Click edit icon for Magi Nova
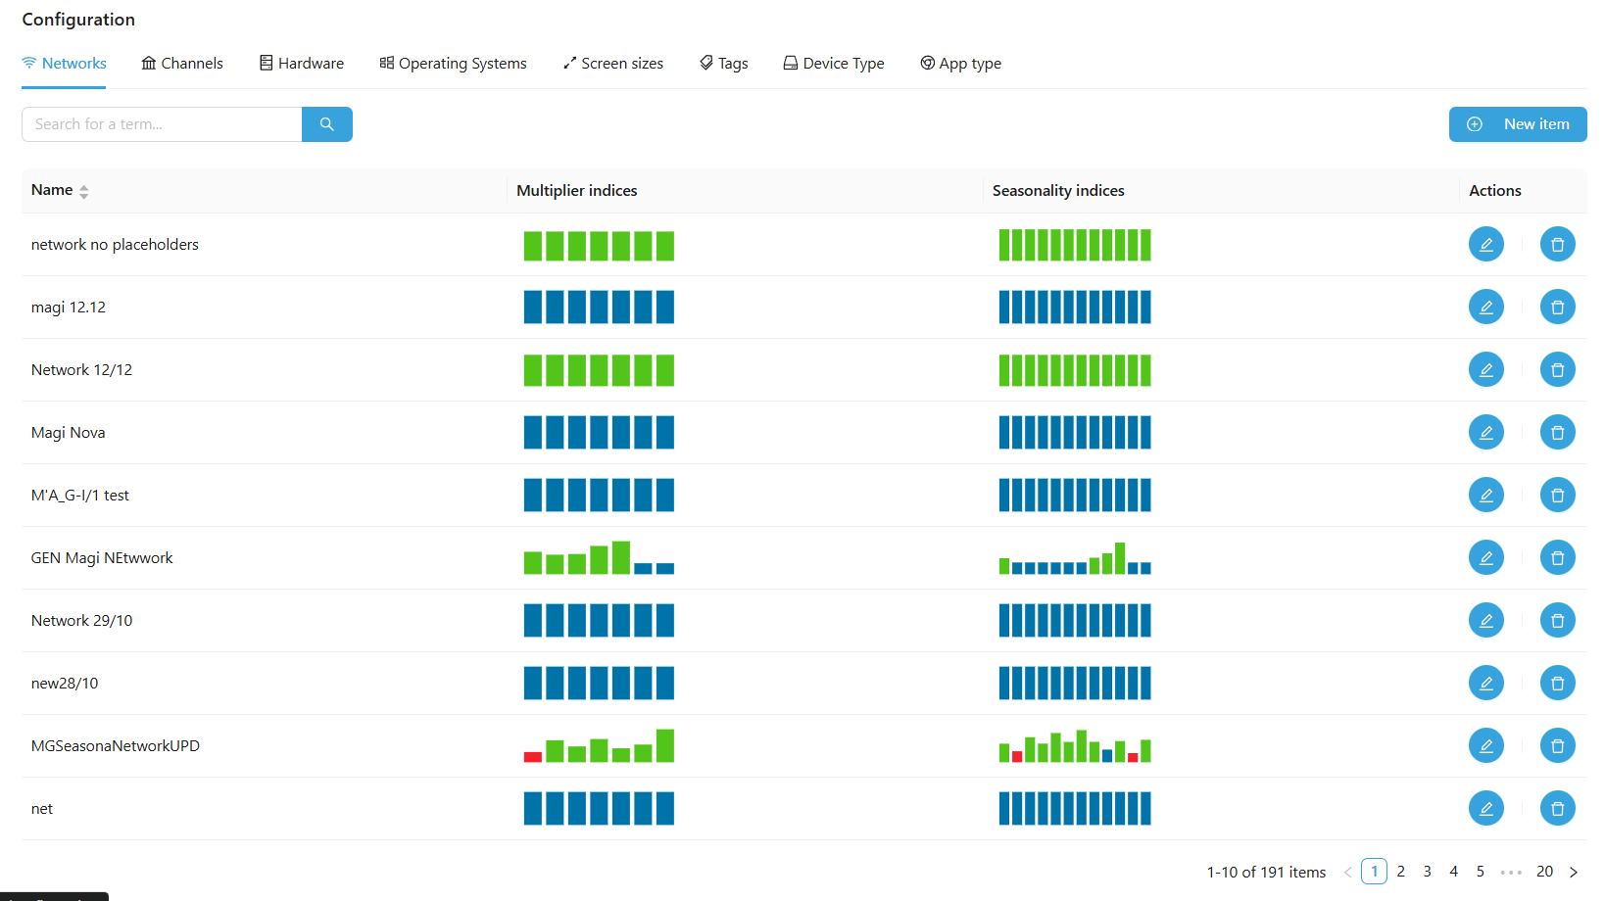Screen dimensions: 1605x901 coord(1485,433)
